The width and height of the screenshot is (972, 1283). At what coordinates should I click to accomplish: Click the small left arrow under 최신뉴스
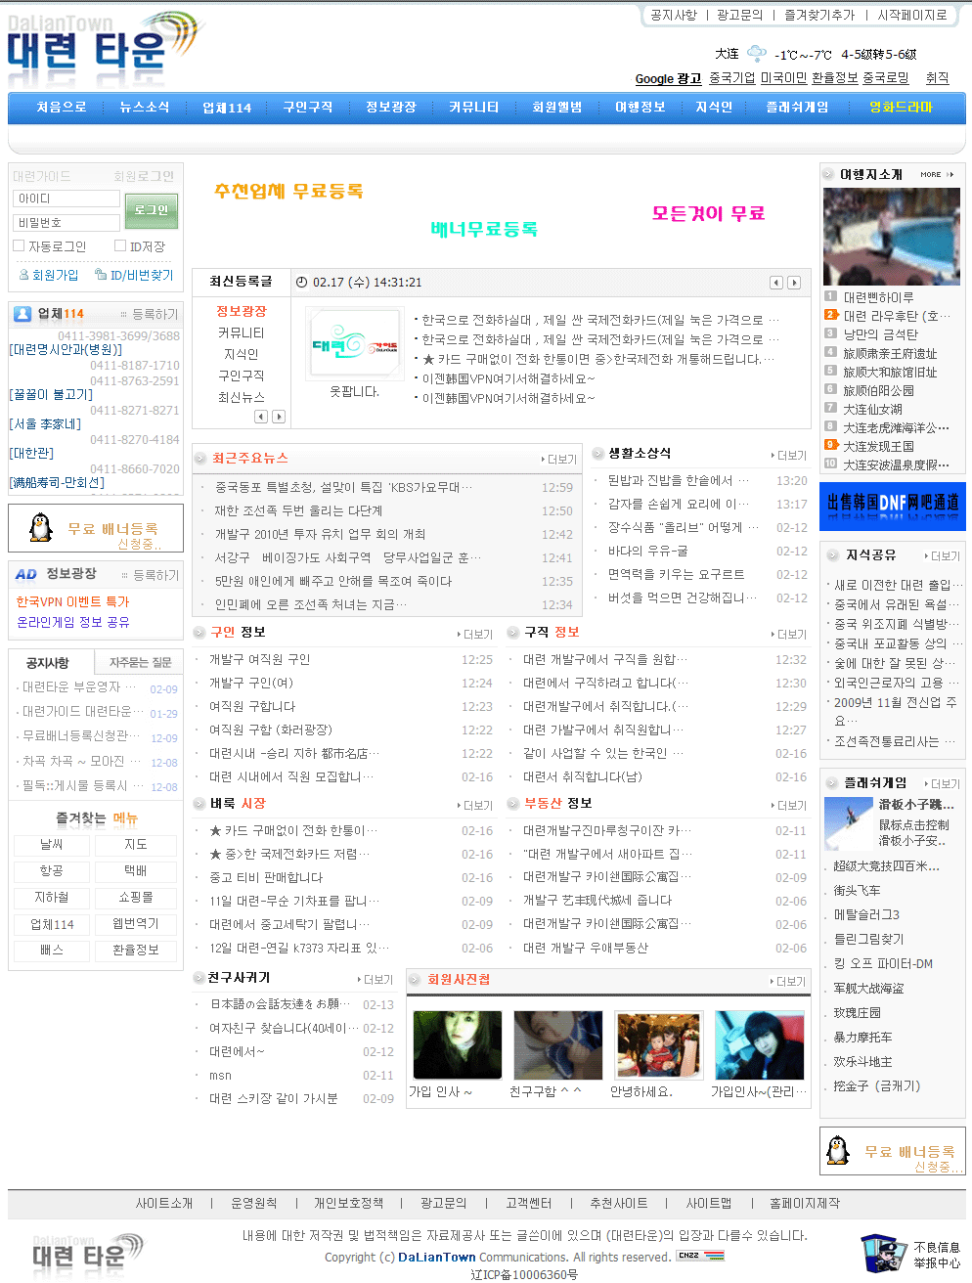pos(261,417)
